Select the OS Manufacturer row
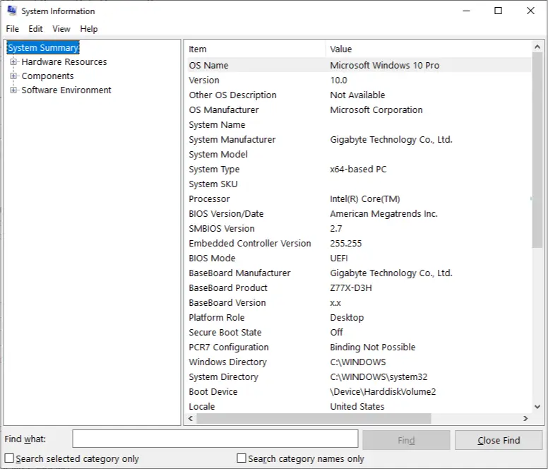This screenshot has width=548, height=469. tap(358, 109)
